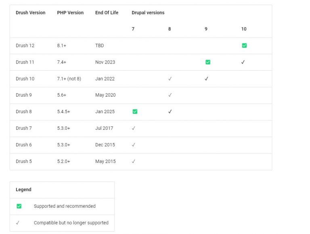Click the Drupal 9 tick in the Drush 10 row
The width and height of the screenshot is (310, 234).
tap(206, 79)
